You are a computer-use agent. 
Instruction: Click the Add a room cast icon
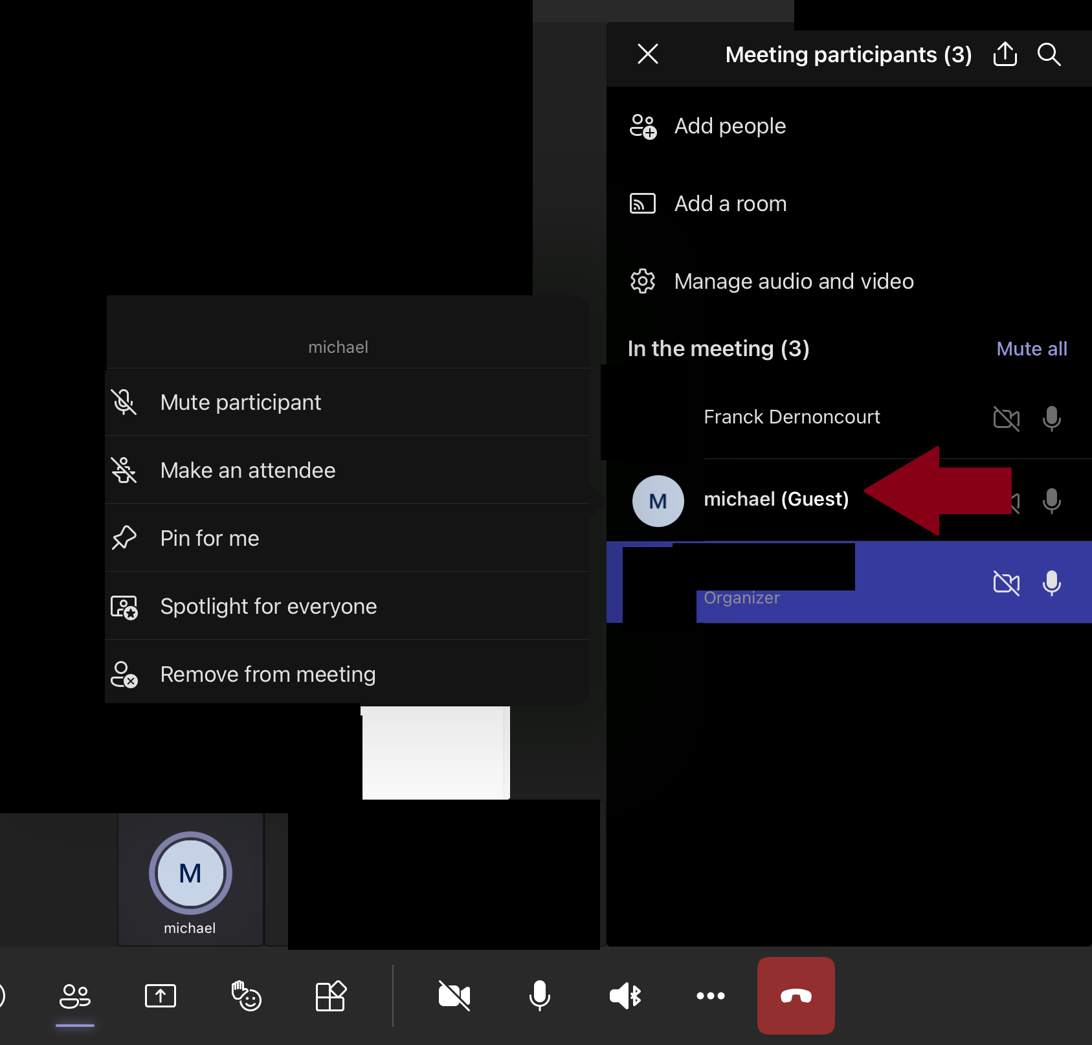click(643, 204)
